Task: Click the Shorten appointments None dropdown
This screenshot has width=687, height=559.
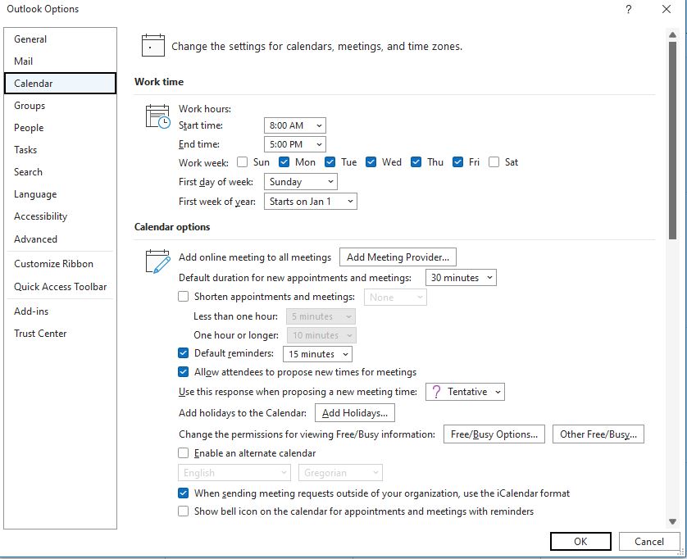Action: (x=395, y=297)
